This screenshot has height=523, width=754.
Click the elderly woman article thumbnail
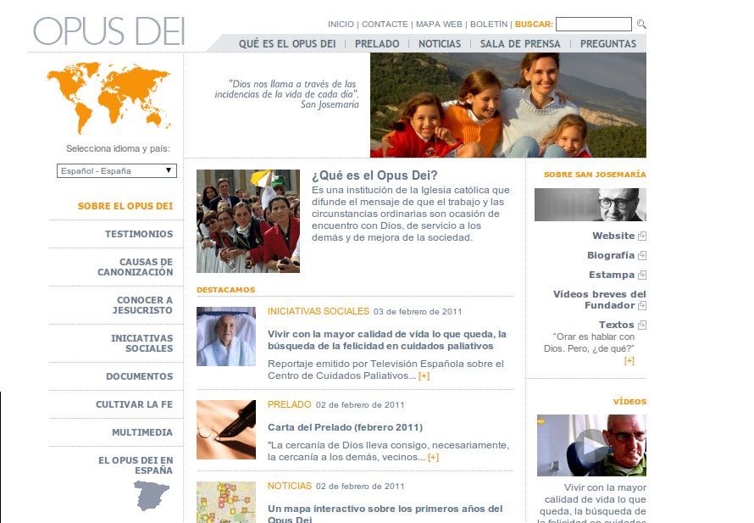coord(226,337)
